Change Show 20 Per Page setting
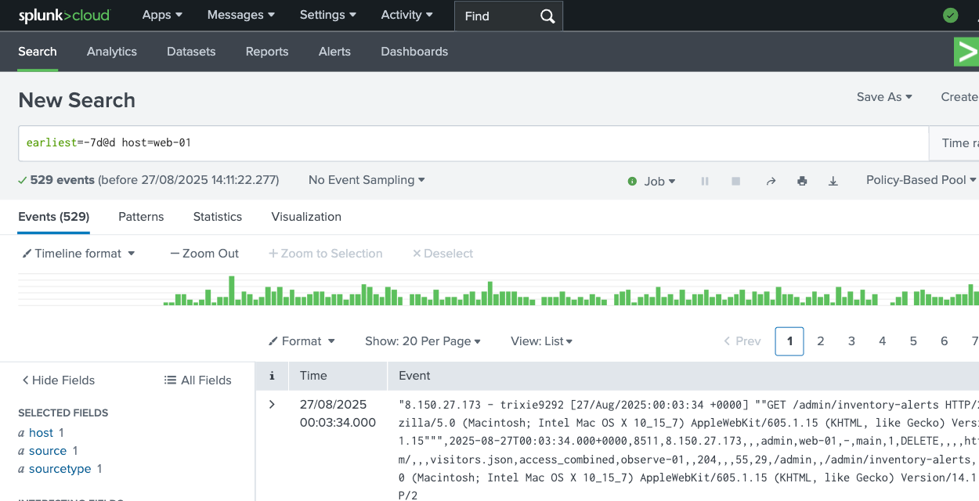The height and width of the screenshot is (501, 979). point(423,341)
